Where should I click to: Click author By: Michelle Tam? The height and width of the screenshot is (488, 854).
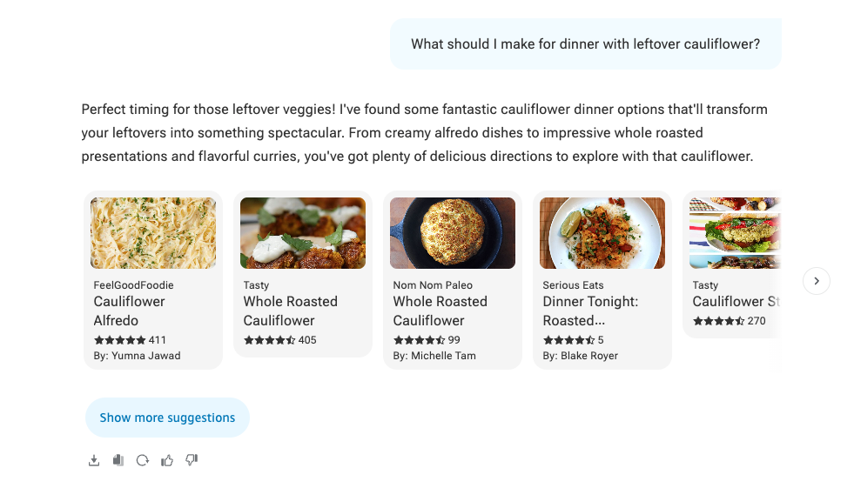pyautogui.click(x=434, y=356)
